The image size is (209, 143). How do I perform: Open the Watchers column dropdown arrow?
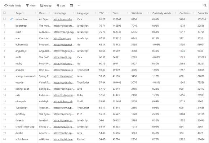(x=148, y=13)
